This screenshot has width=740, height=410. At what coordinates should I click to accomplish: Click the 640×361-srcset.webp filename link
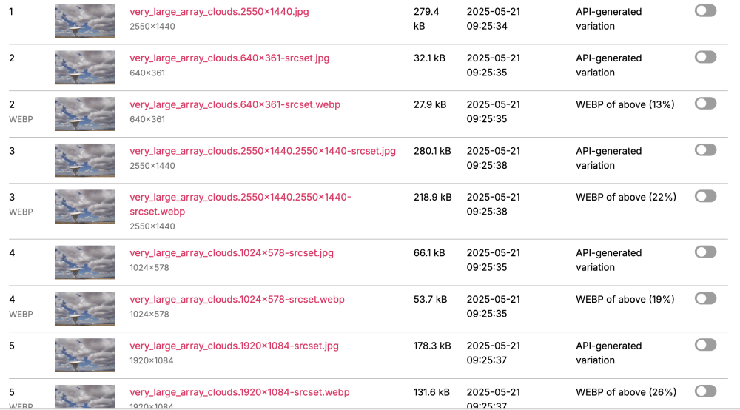(235, 105)
